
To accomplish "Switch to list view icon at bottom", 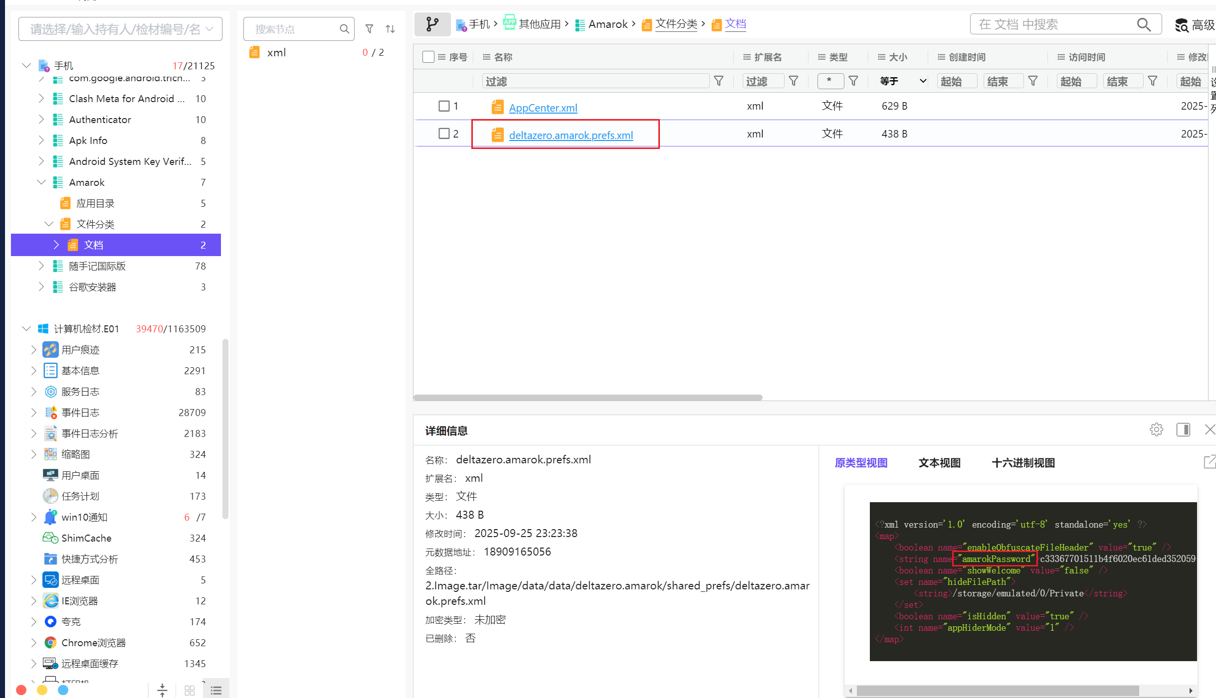I will [x=216, y=690].
